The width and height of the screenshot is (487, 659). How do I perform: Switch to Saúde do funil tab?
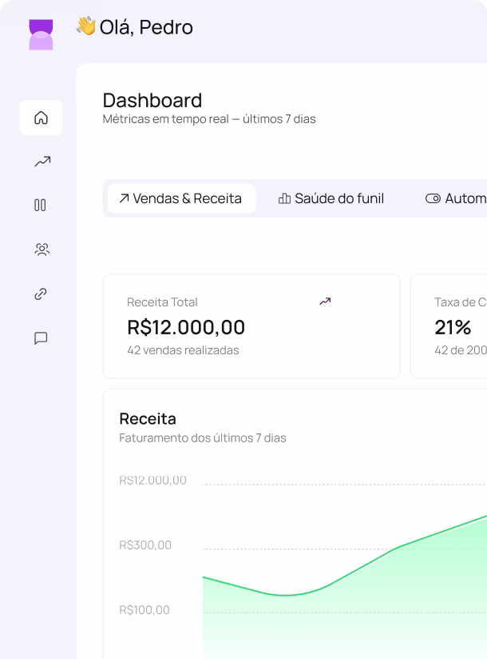click(331, 198)
